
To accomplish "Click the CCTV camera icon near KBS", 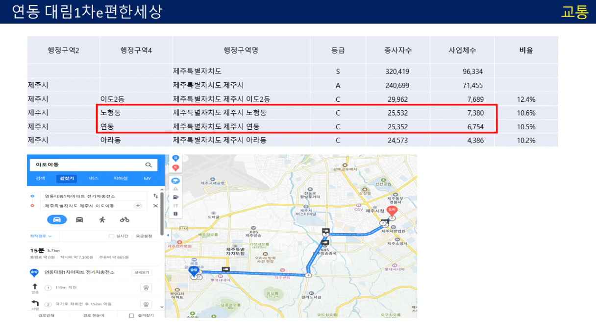I will (x=325, y=241).
